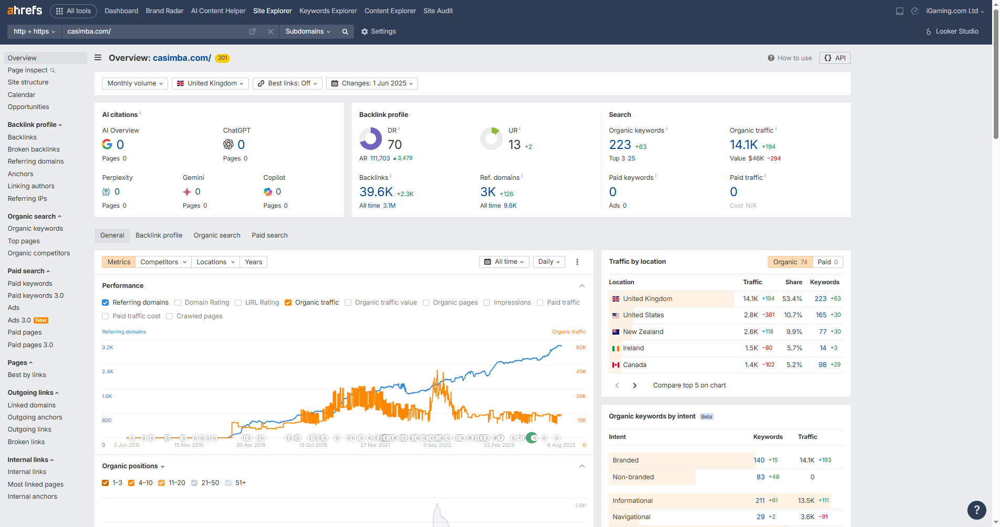This screenshot has width=1000, height=527.
Task: Open the Monthly volume dropdown
Action: [135, 83]
